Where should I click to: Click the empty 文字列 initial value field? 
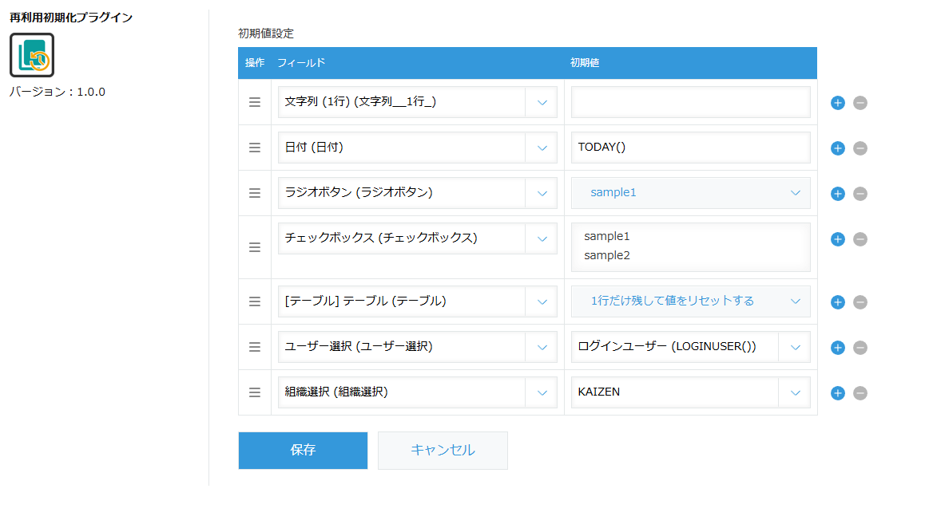coord(689,102)
